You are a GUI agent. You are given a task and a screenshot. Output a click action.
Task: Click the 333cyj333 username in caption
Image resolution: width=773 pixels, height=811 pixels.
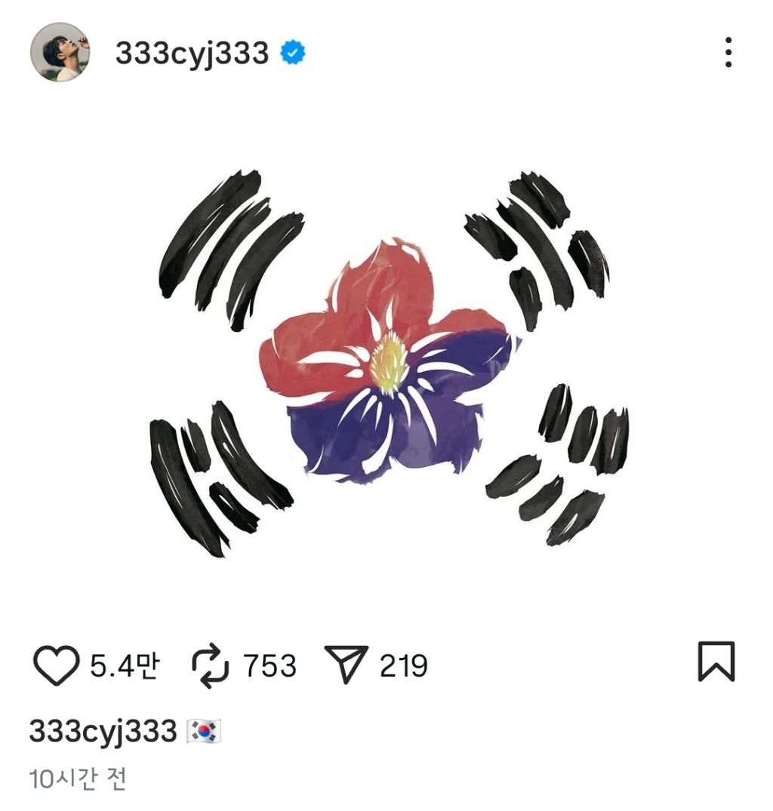click(103, 731)
